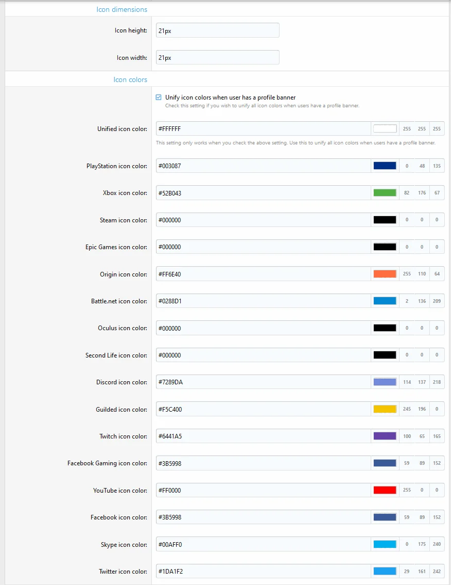451x585 pixels.
Task: Open the Guilded icon color swatch
Action: [384, 409]
